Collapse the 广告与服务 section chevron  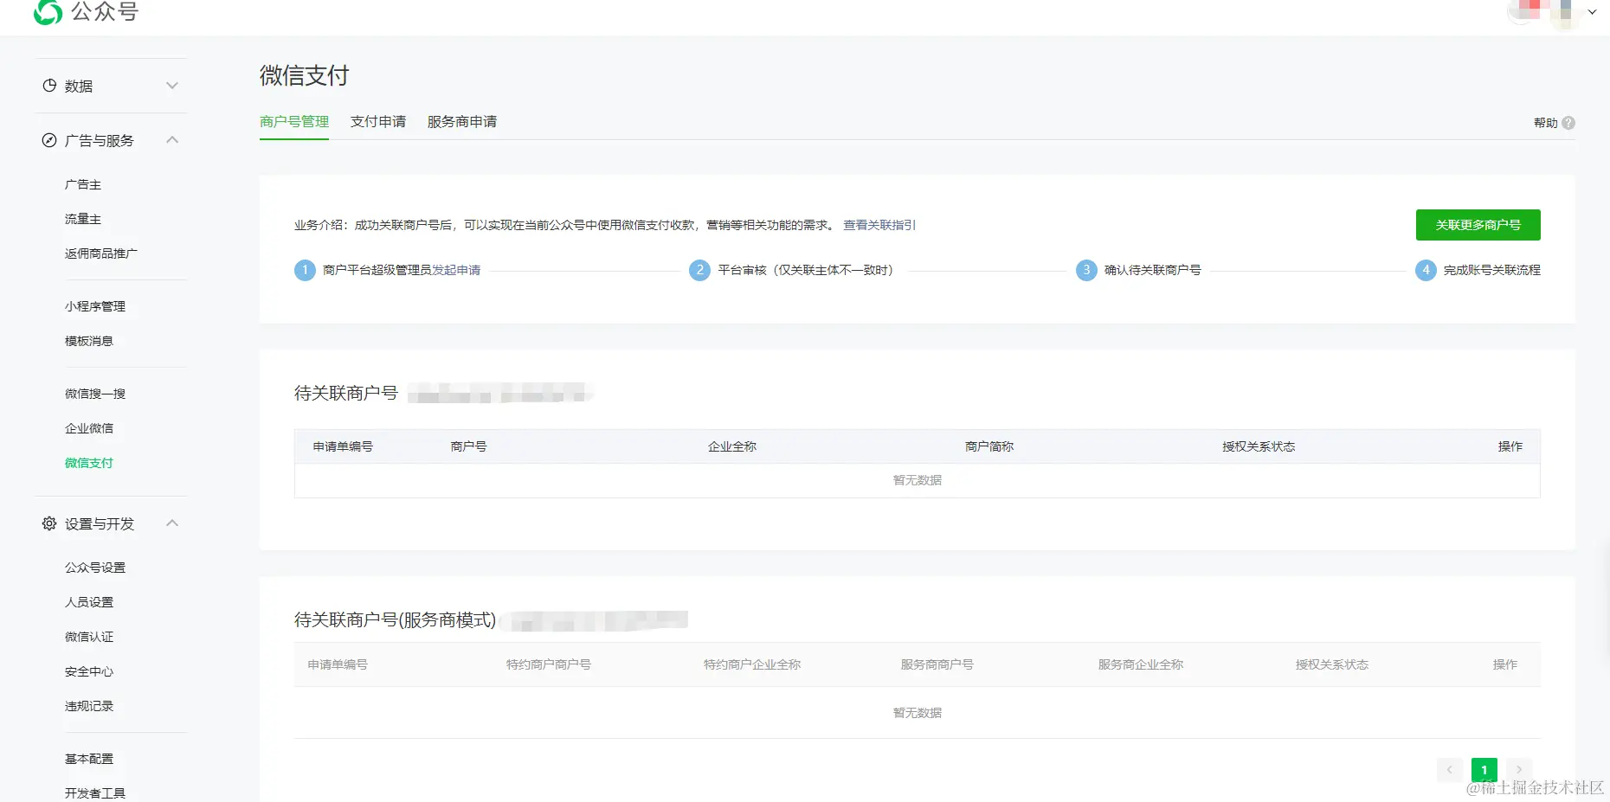tap(172, 139)
